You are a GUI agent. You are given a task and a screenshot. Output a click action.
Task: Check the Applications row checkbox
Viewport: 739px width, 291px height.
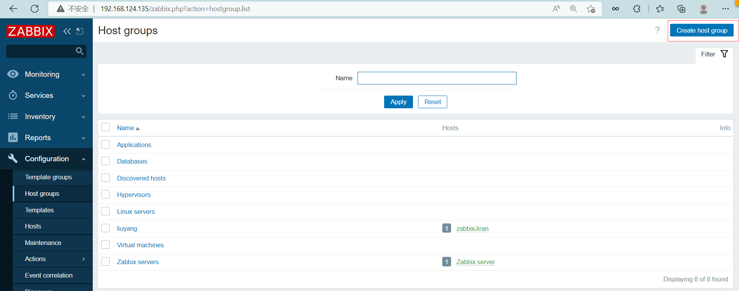pos(105,144)
